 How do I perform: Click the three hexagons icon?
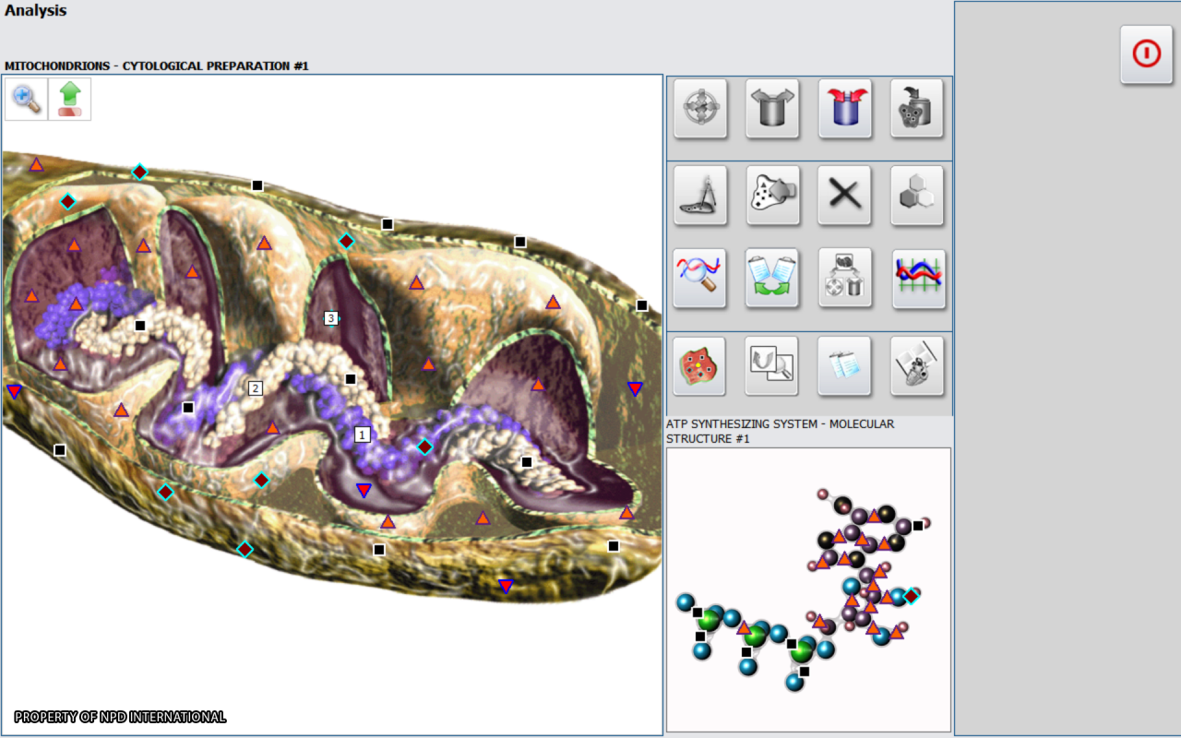click(x=917, y=196)
